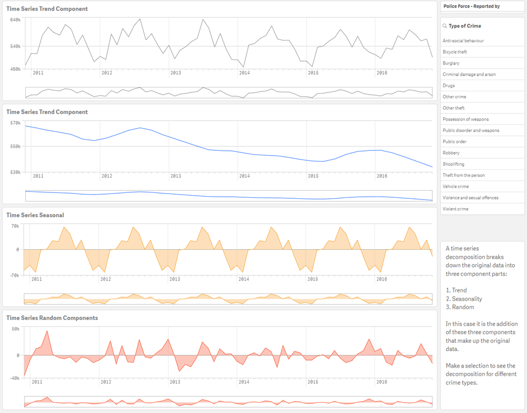Click the orange seasonal mini chart scroller
The width and height of the screenshot is (527, 413).
click(228, 299)
